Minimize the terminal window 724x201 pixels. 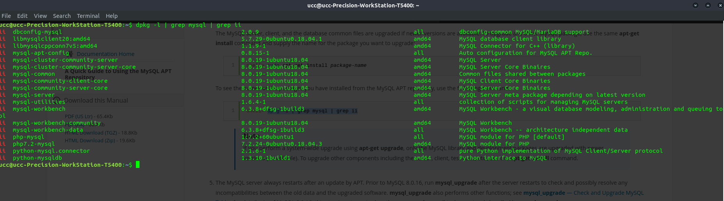tap(695, 5)
